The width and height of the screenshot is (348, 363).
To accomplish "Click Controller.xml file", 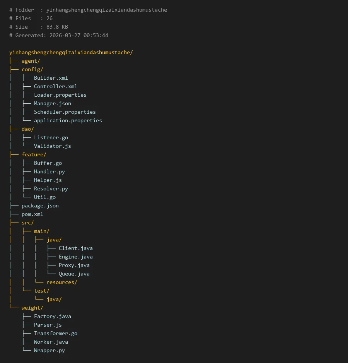I will pyautogui.click(x=55, y=86).
